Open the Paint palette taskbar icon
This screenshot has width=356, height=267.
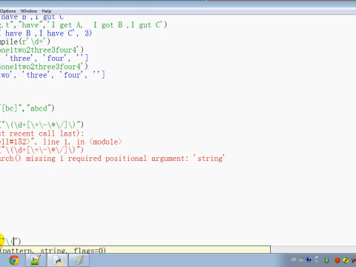79,260
